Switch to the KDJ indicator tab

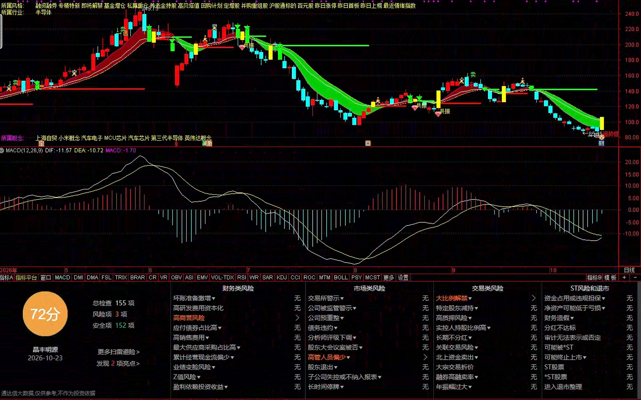click(282, 277)
